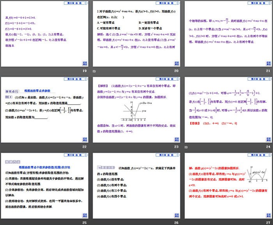Viewport: 273px width, 225px height.
Task: Click the corner navigation icon on slide 20
Action: 176,63
